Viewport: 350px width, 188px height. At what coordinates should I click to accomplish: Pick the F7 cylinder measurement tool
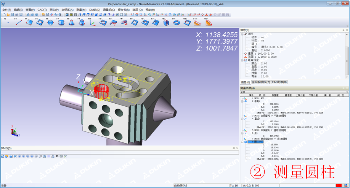click(x=61, y=23)
